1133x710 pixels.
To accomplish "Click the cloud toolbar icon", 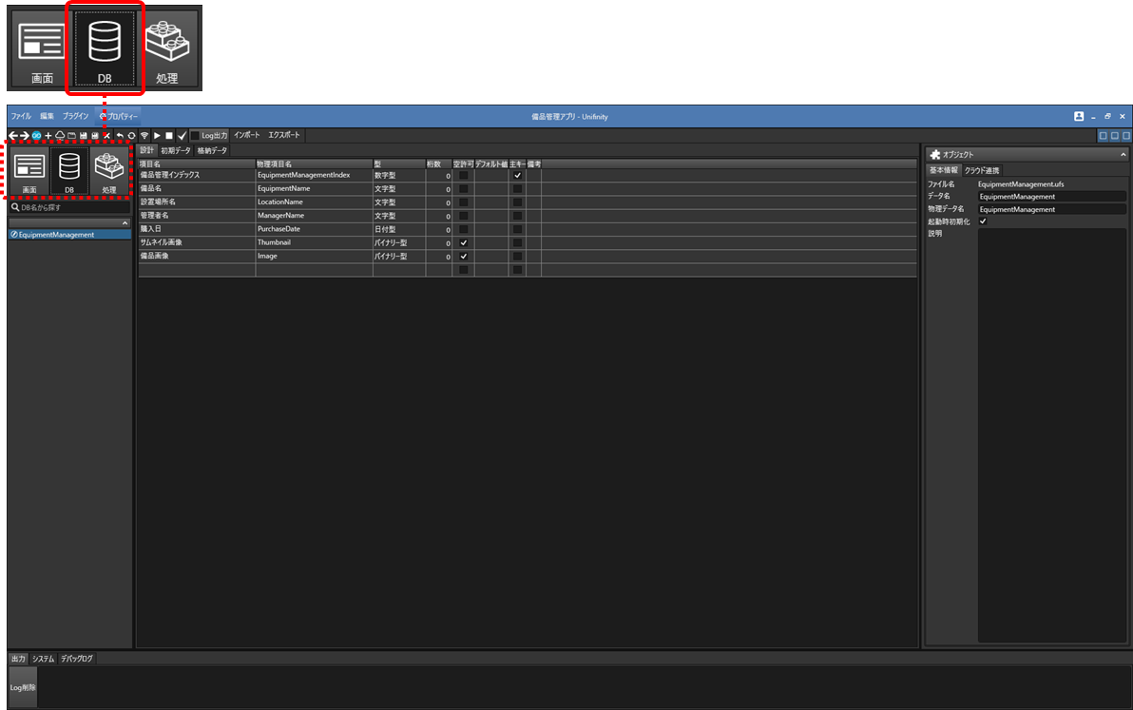I will coord(60,135).
